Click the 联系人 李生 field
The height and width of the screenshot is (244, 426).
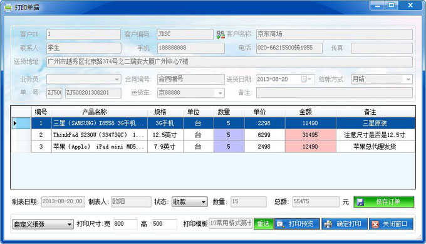click(x=84, y=48)
